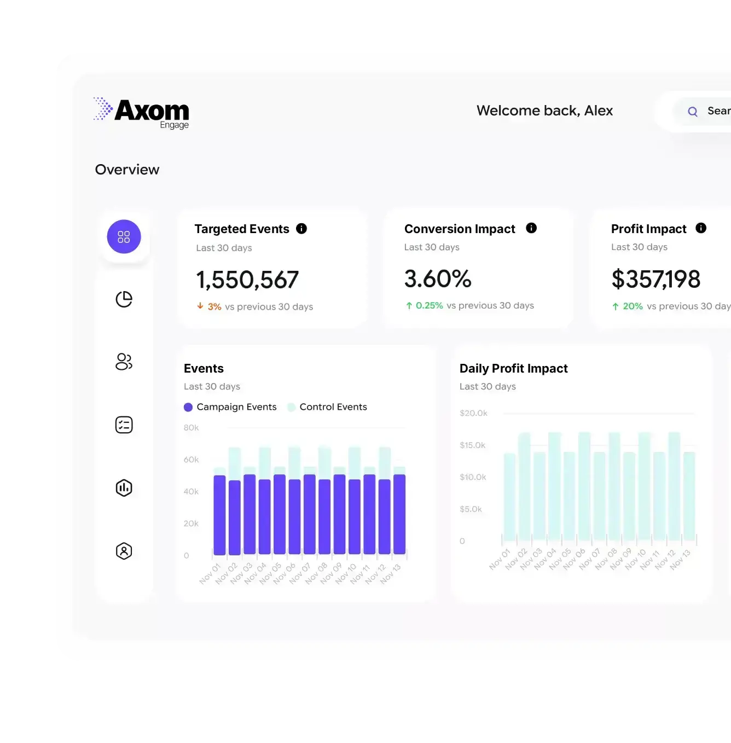Click the 60k axis label in Events chart
The height and width of the screenshot is (743, 731).
[x=191, y=460]
